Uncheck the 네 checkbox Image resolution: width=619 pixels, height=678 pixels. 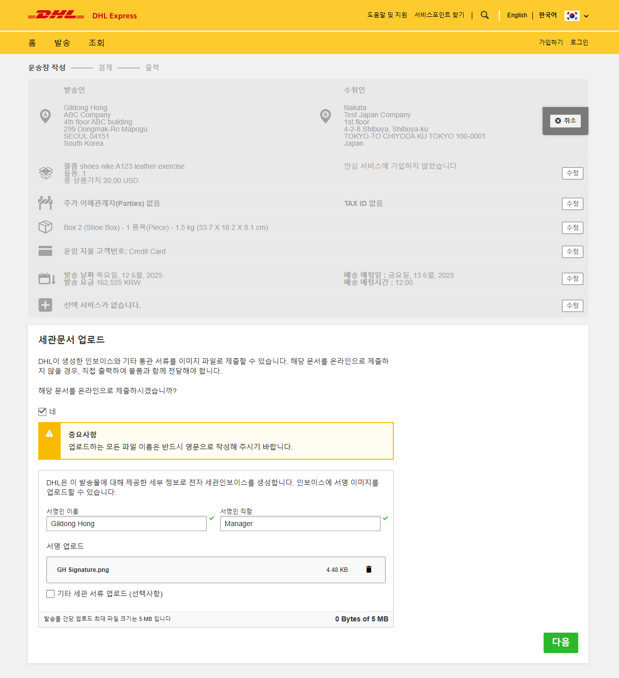click(x=42, y=411)
